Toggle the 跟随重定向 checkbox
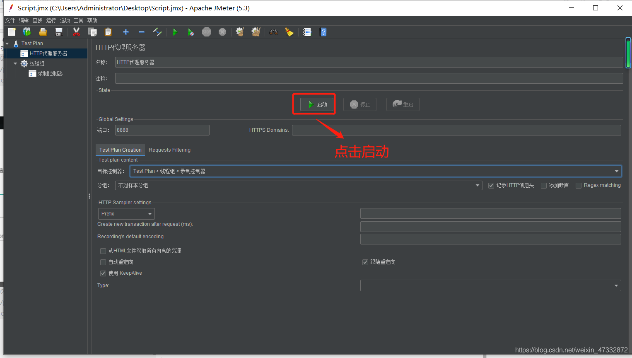 [365, 262]
